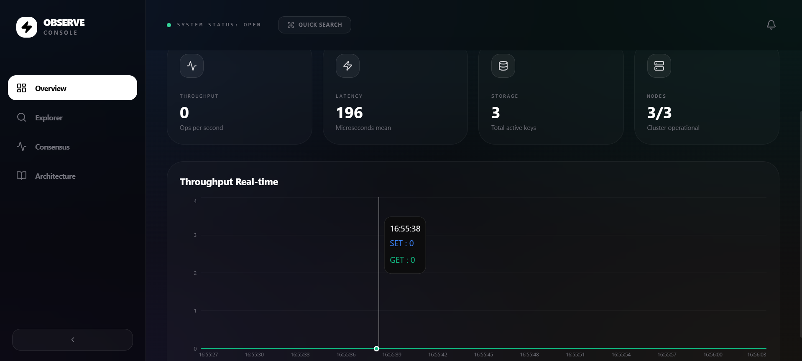Click the 'Total active keys' caption
Screen dimensions: 802x361
pyautogui.click(x=513, y=128)
